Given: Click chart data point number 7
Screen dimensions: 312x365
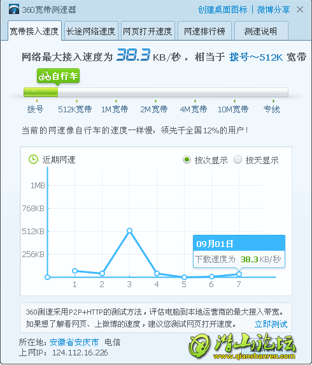Looking at the screenshot, I should [x=239, y=274].
